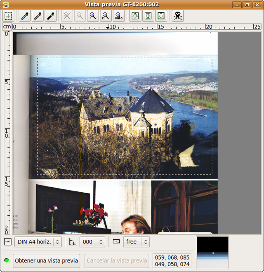Click the select visible area icon
264x272 pixels.
coord(161,16)
